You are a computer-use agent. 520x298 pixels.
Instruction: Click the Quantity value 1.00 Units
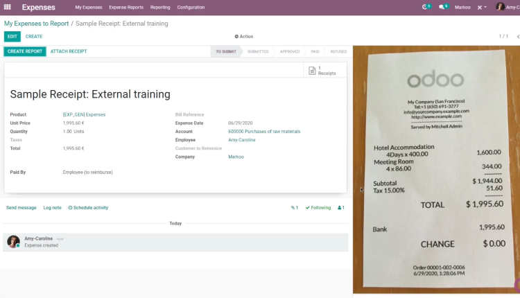pyautogui.click(x=73, y=132)
